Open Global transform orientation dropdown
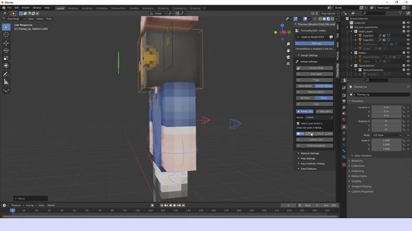The image size is (412, 231). point(158,13)
